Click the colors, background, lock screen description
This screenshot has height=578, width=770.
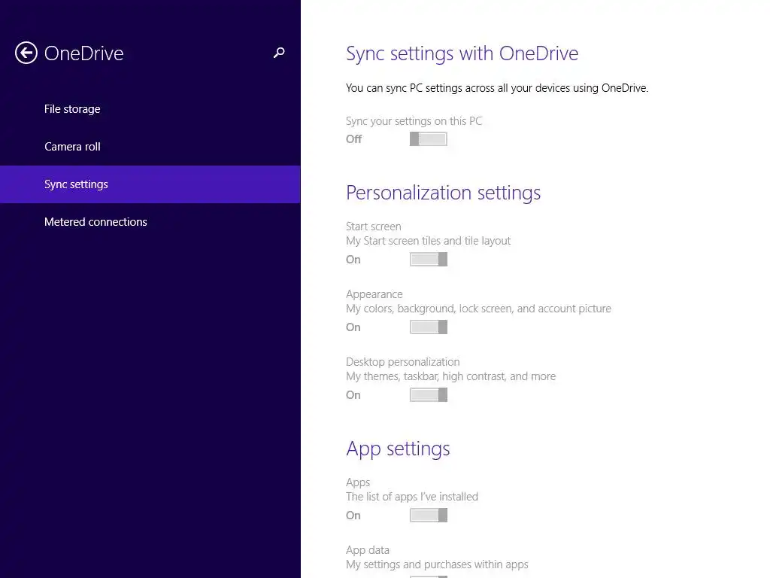point(479,309)
